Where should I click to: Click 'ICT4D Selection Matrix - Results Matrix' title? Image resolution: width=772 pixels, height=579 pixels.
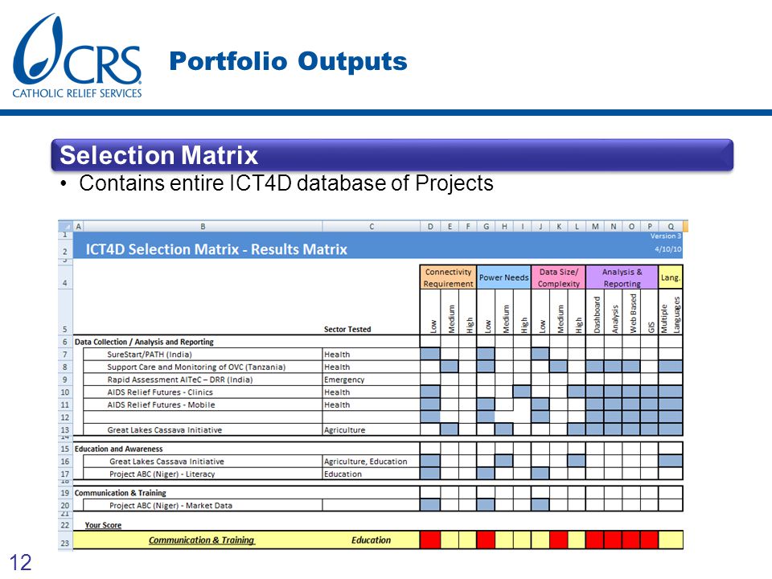point(216,249)
